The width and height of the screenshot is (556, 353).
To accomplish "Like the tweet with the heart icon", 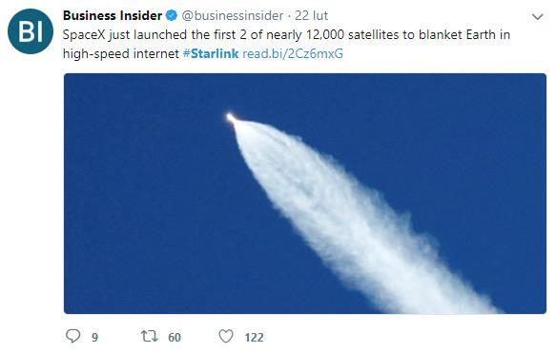I will pyautogui.click(x=226, y=336).
